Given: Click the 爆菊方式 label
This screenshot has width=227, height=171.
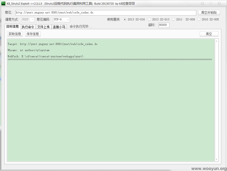Looking at the screenshot, I should pos(12,19).
